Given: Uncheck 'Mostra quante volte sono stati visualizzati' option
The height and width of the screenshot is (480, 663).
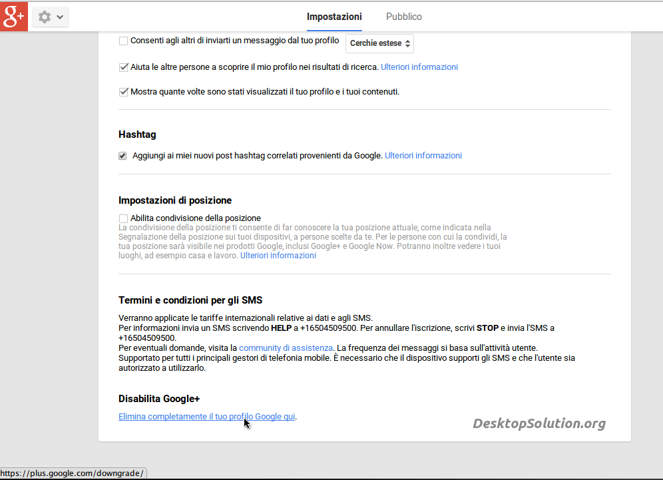Looking at the screenshot, I should pos(123,92).
